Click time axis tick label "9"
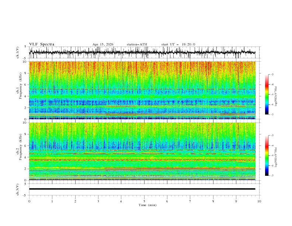Screen dimensions: 292x226 pyautogui.click(x=236, y=201)
